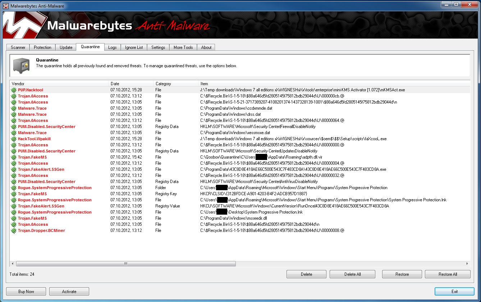The height and width of the screenshot is (302, 481).
Task: Open the Logs tab
Action: pyautogui.click(x=113, y=47)
